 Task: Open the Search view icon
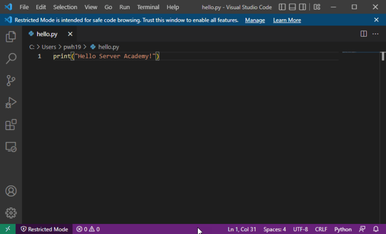(x=11, y=58)
